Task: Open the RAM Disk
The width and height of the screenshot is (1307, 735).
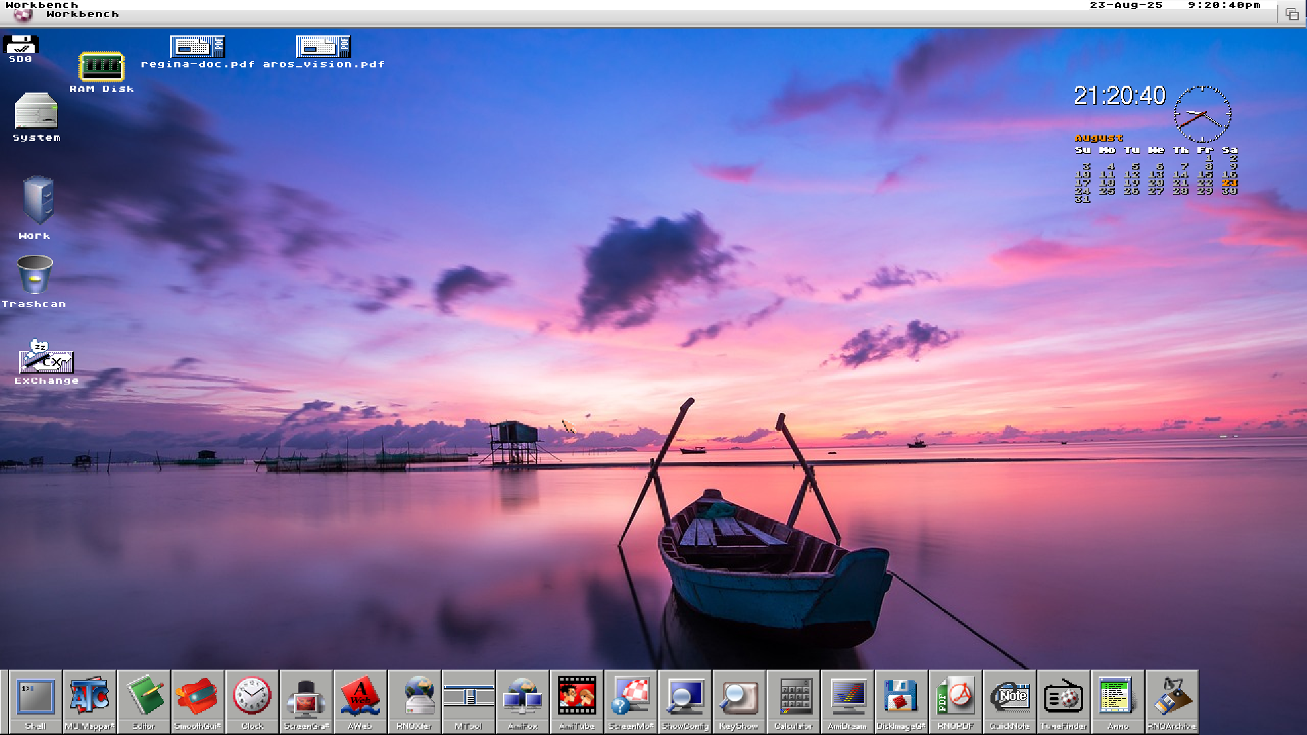Action: (x=101, y=67)
